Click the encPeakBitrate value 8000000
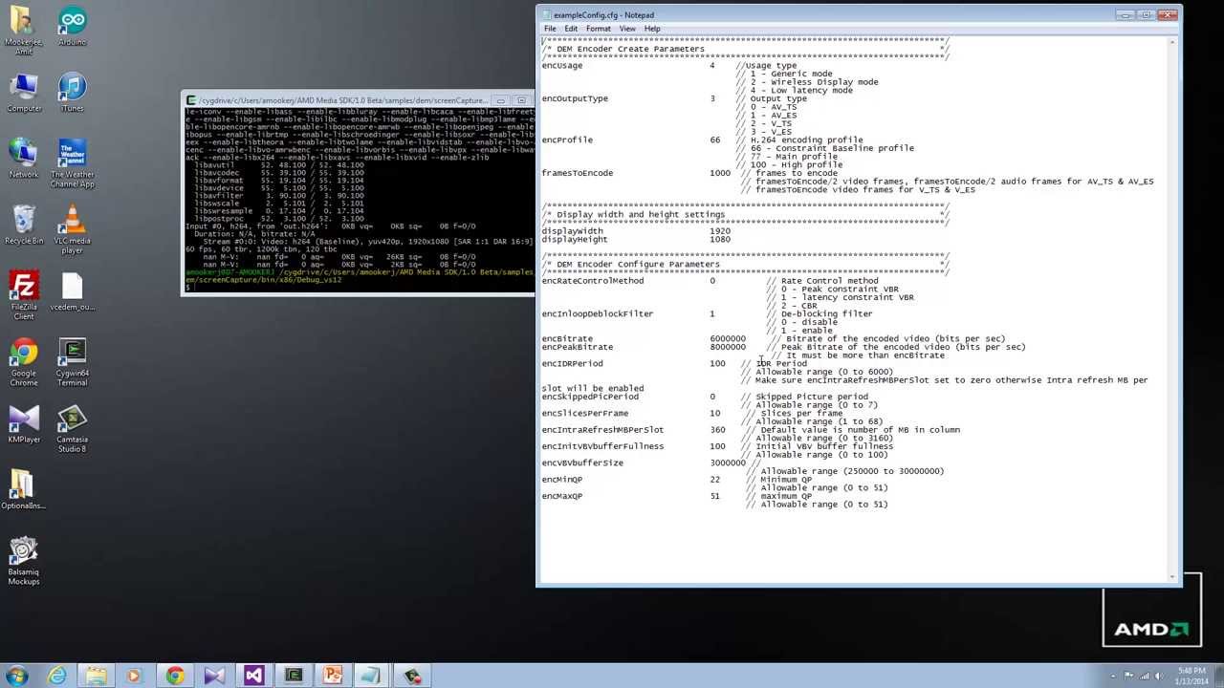Image resolution: width=1224 pixels, height=688 pixels. tap(728, 347)
